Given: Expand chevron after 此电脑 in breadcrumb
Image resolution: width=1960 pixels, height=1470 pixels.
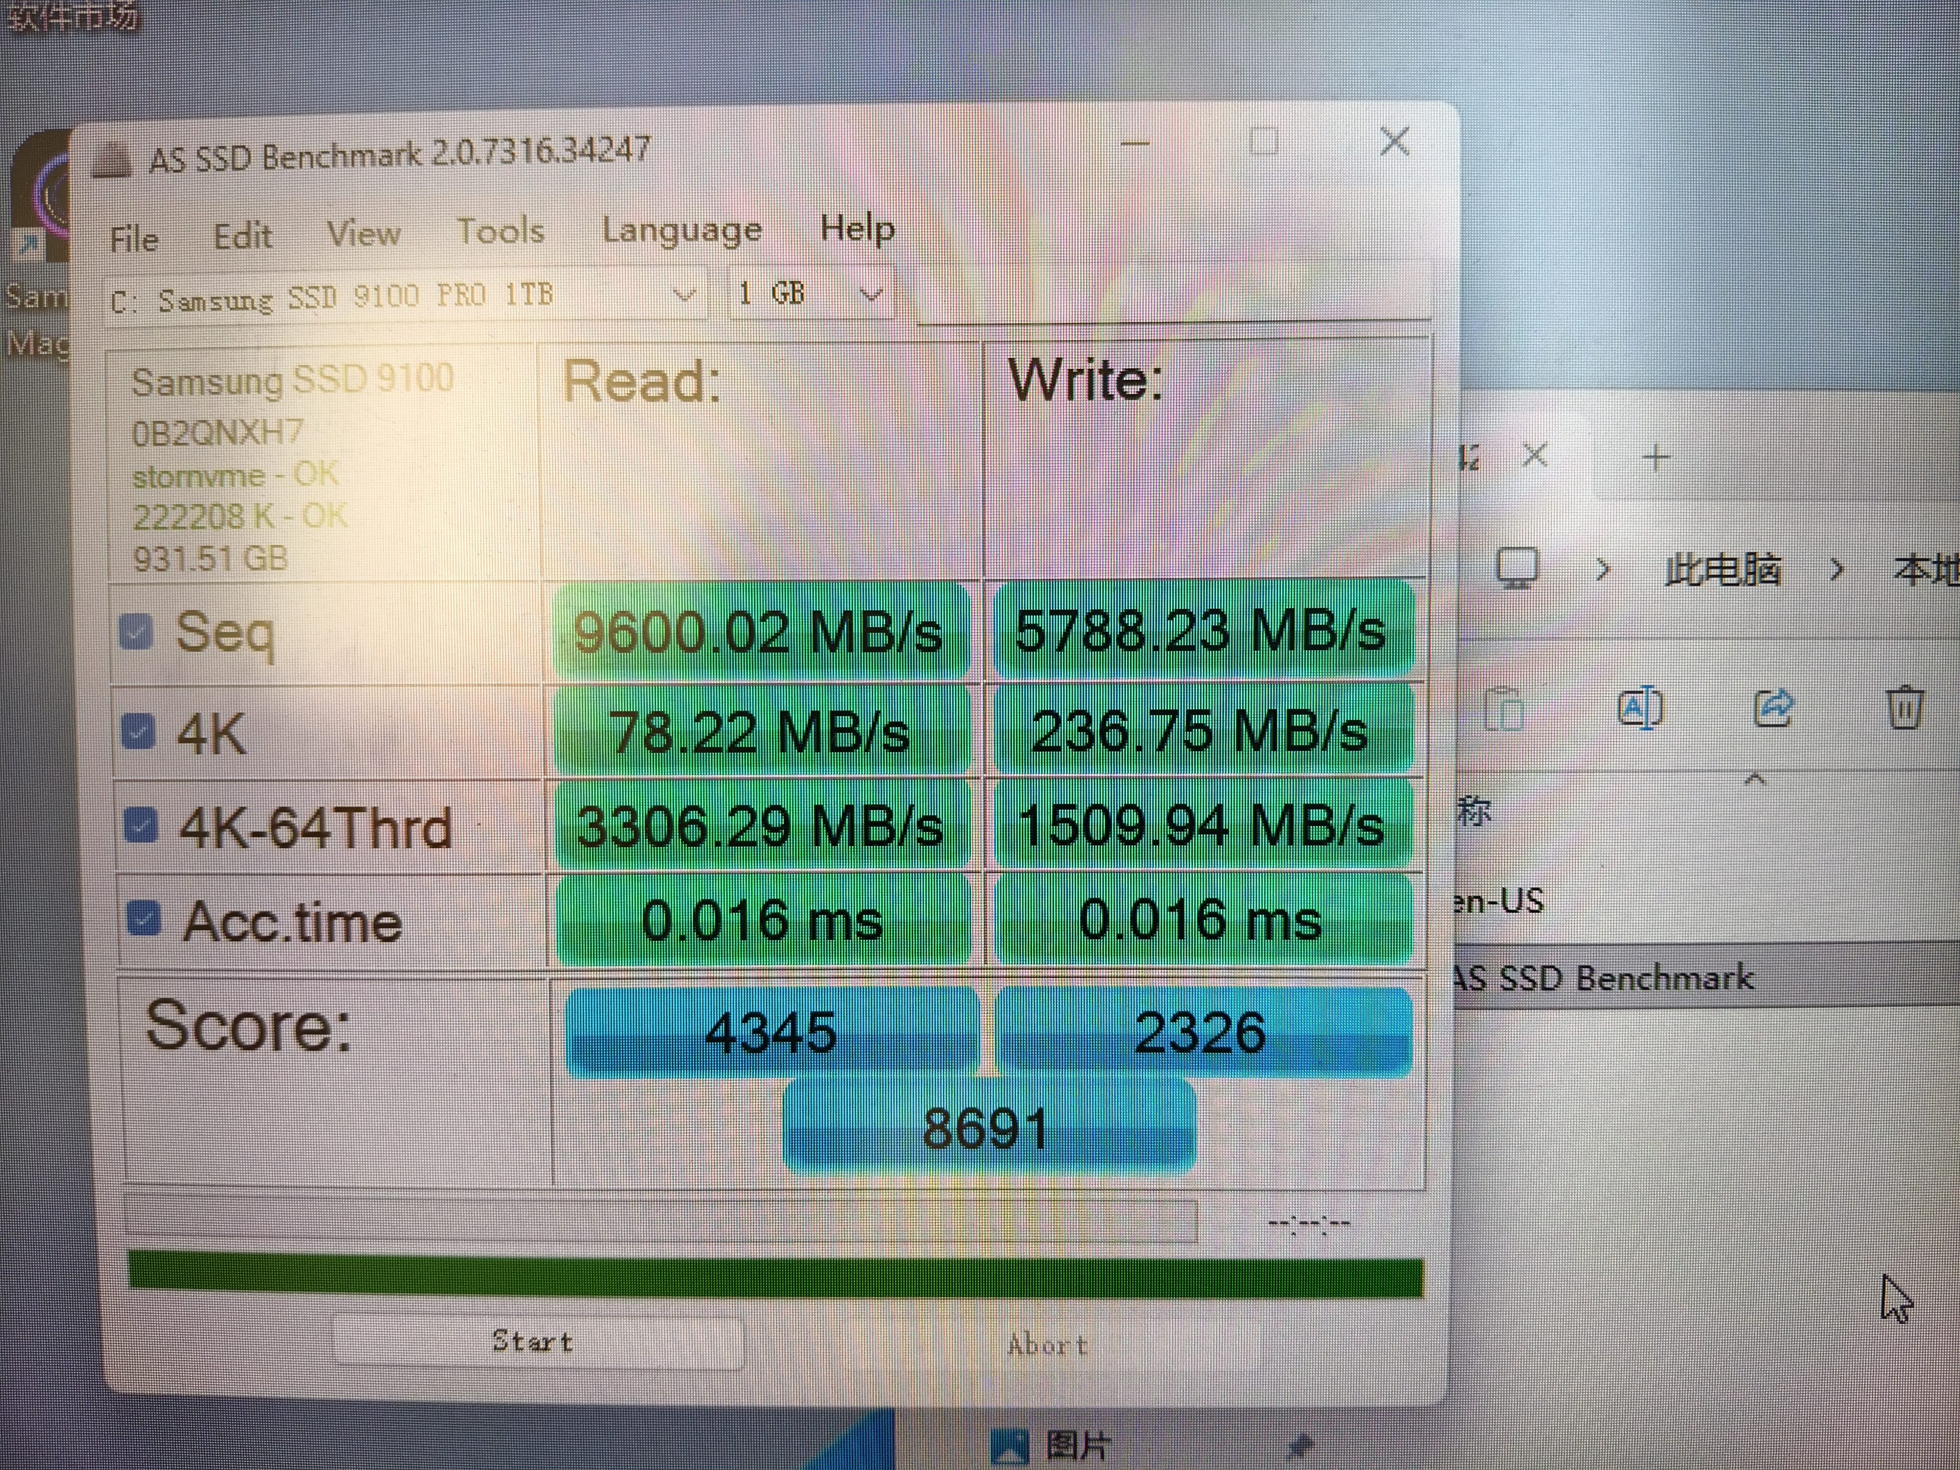Looking at the screenshot, I should [x=1837, y=569].
